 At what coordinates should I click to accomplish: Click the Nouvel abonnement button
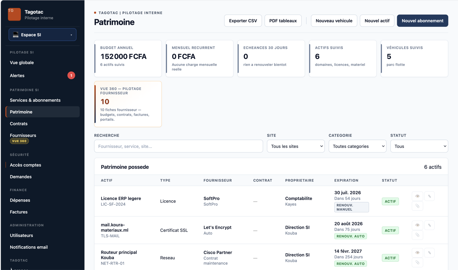(x=422, y=21)
